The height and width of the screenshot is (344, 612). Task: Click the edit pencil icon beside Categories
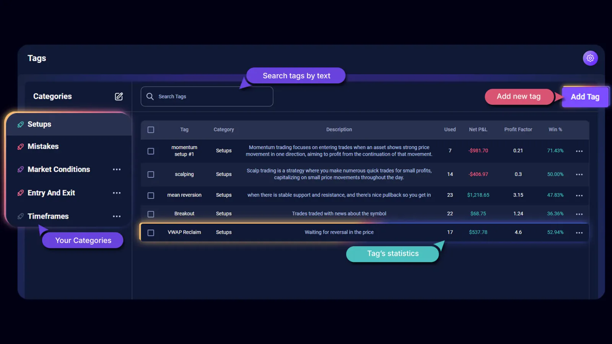[x=119, y=96]
